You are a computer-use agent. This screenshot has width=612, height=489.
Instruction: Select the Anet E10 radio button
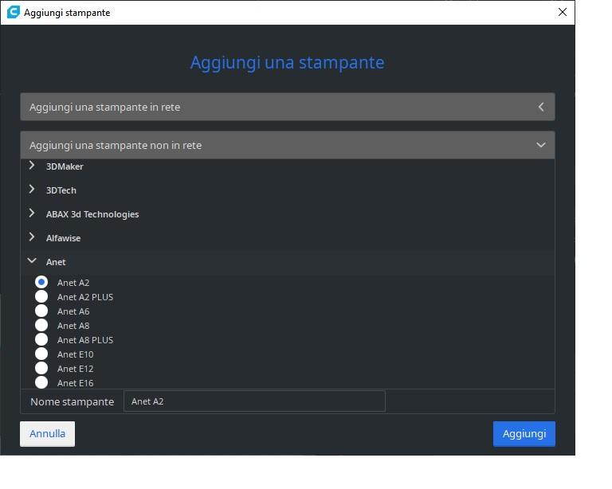tap(41, 354)
